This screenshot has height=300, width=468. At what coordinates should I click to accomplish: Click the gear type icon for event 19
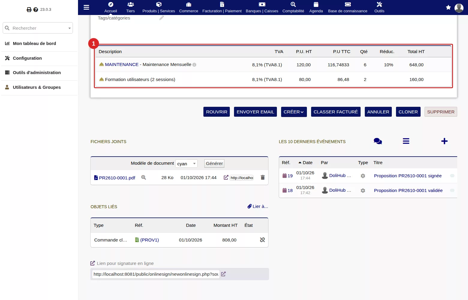[363, 176]
